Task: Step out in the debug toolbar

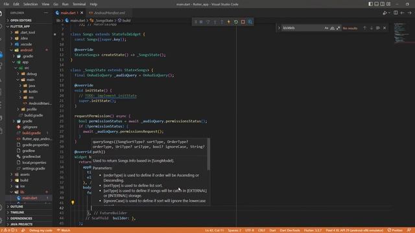Action: (x=222, y=22)
